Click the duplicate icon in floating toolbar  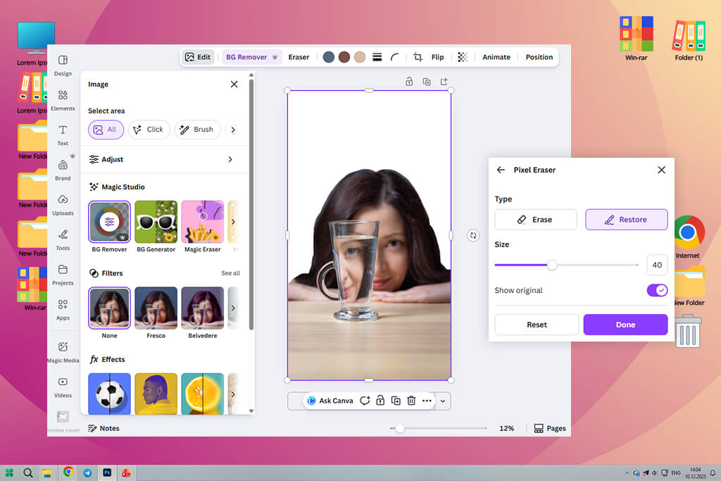coord(396,401)
